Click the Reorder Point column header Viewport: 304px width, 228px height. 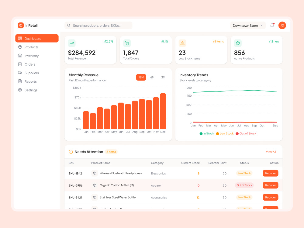point(217,163)
